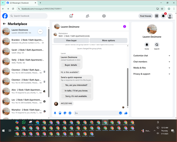The width and height of the screenshot is (177, 142).
Task: Open the Windows Start menu
Action: (x=3, y=131)
